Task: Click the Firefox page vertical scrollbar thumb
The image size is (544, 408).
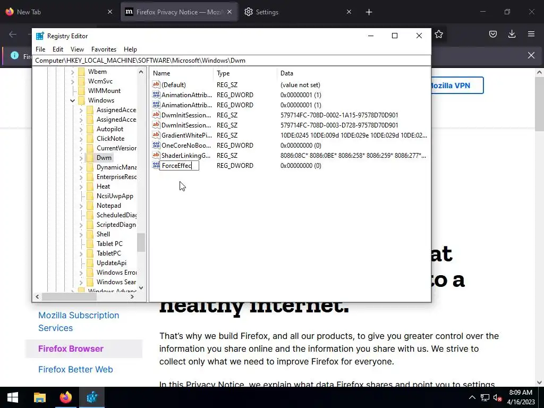Action: 539,104
